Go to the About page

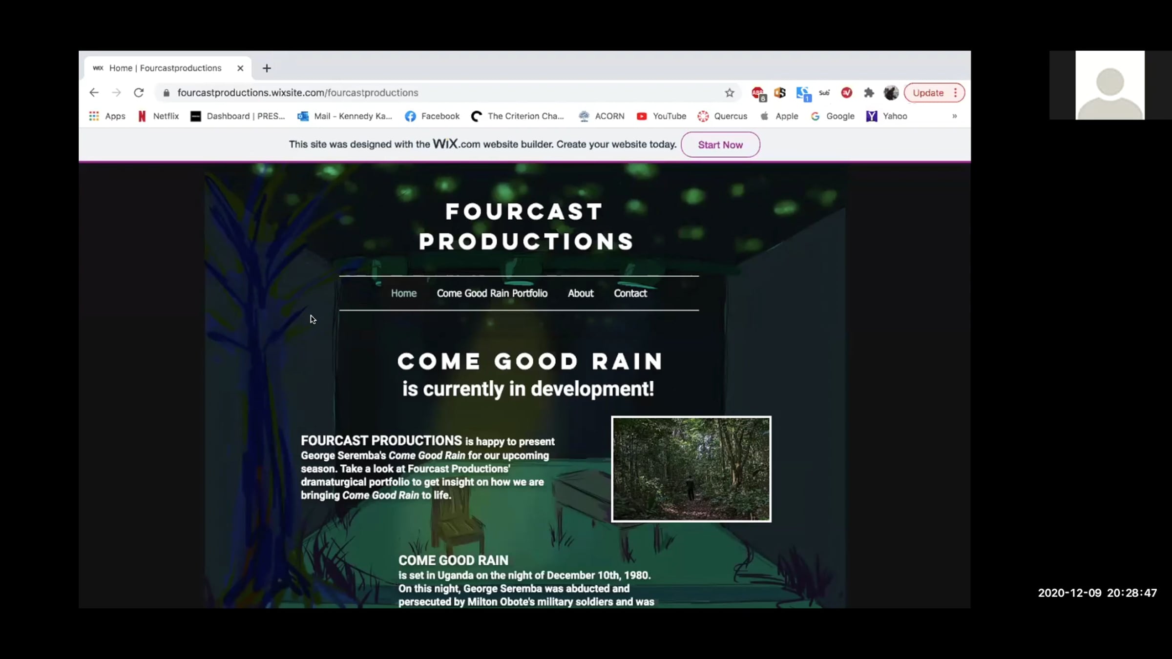(x=580, y=293)
